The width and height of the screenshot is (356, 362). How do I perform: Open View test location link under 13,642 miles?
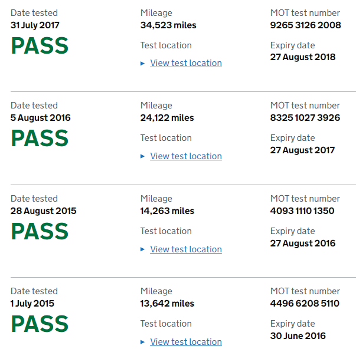[x=186, y=342]
